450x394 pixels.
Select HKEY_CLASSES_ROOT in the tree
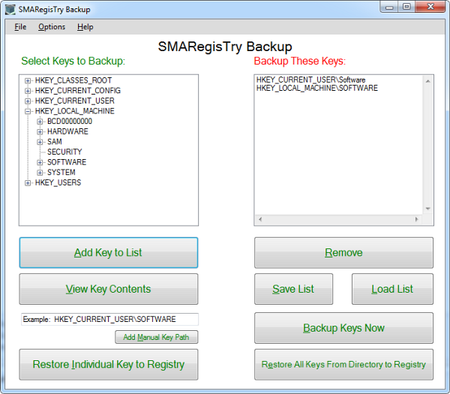(73, 80)
